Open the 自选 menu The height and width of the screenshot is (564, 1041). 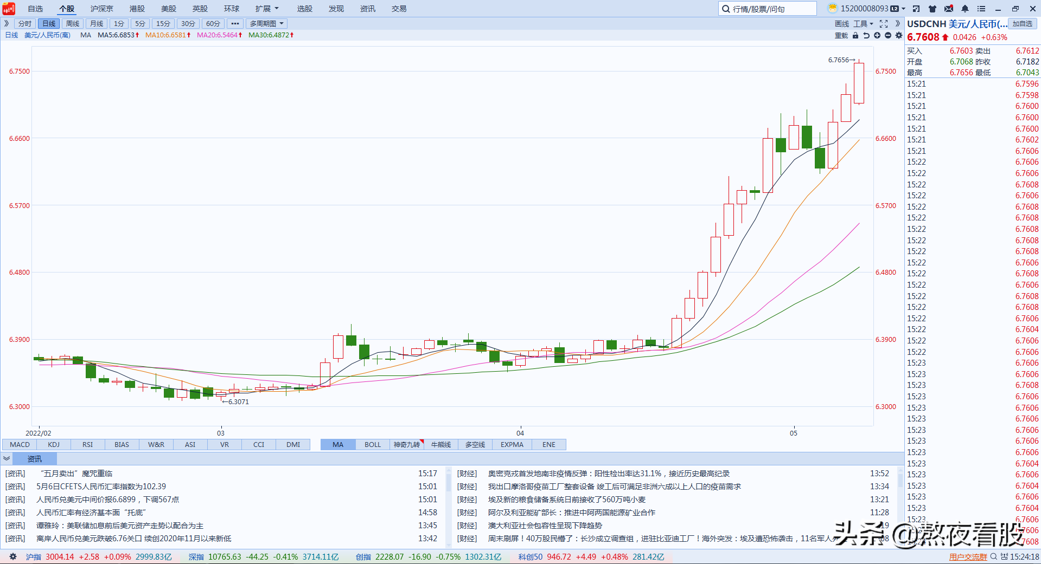click(x=35, y=9)
